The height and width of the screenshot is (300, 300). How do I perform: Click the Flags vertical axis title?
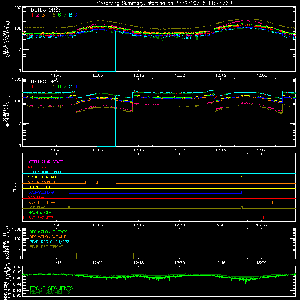click(x=15, y=187)
